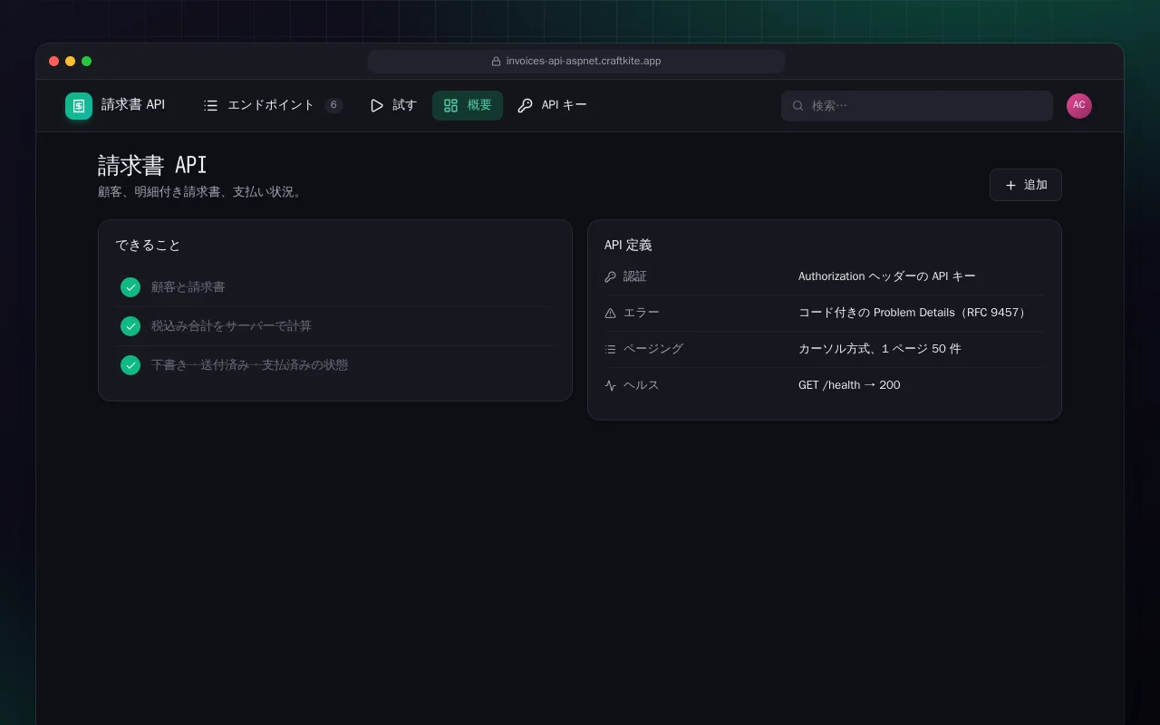1160x725 pixels.
Task: Click the warning triangle icon next to エラー
Action: [x=610, y=313]
